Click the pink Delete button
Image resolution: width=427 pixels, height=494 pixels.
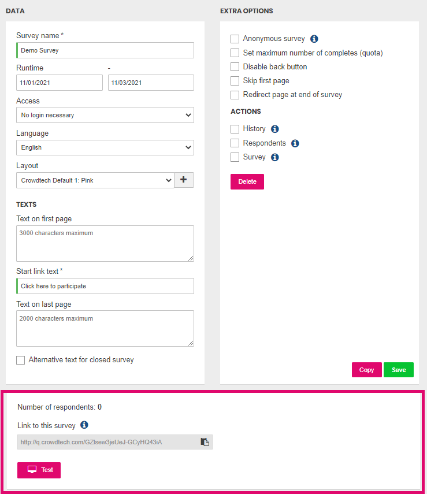pyautogui.click(x=247, y=182)
